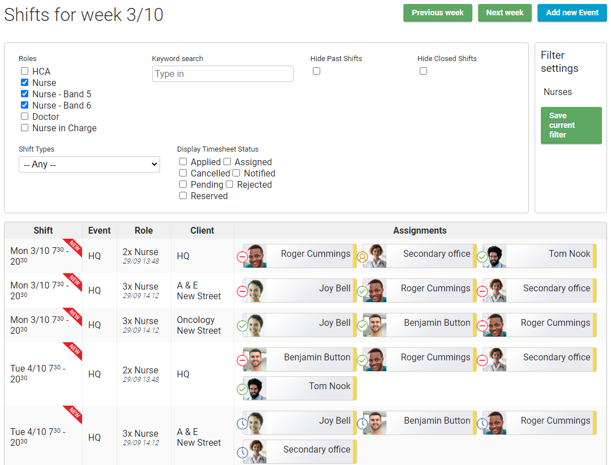The image size is (611, 465).
Task: Go to Previous week
Action: (x=437, y=13)
